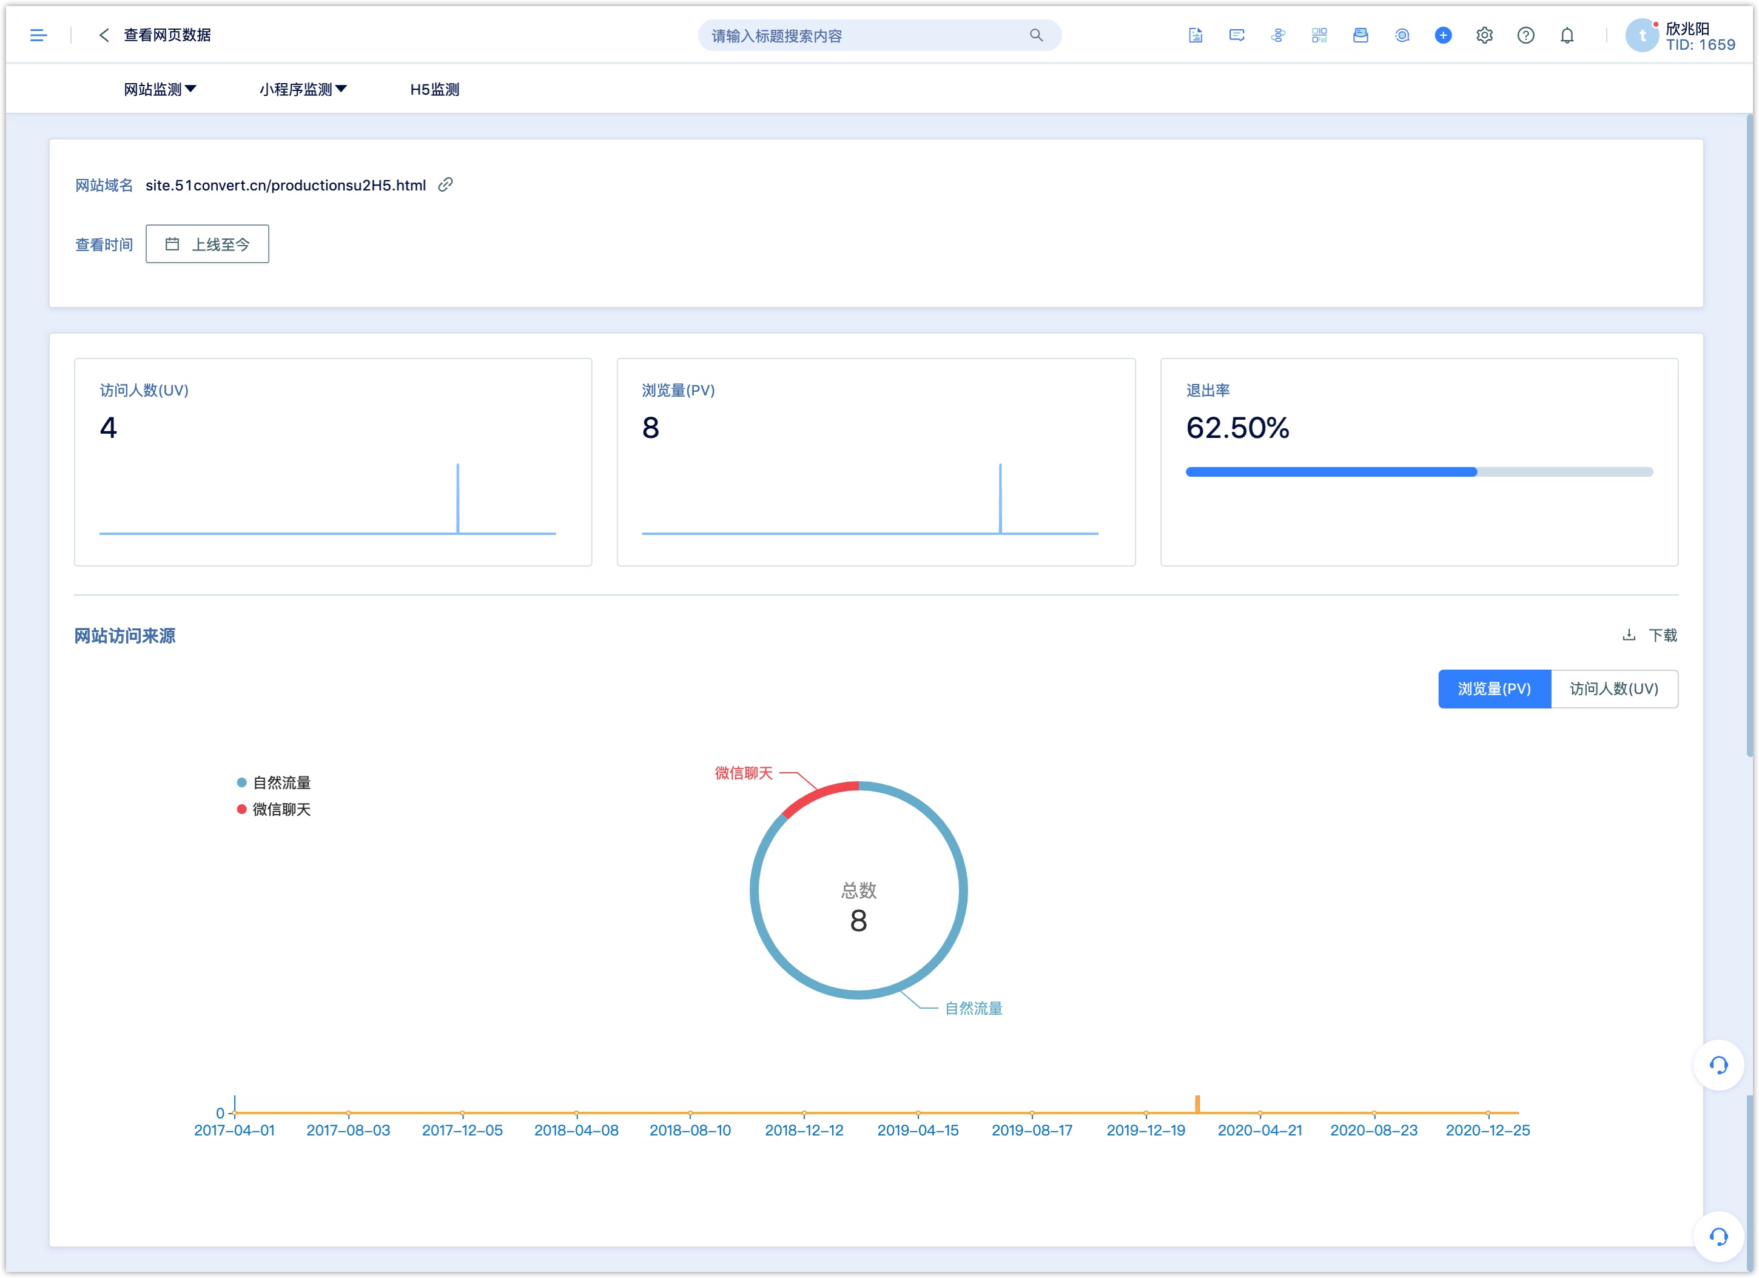The height and width of the screenshot is (1278, 1759).
Task: Open the email envelope icon in the toolbar
Action: coord(1360,35)
